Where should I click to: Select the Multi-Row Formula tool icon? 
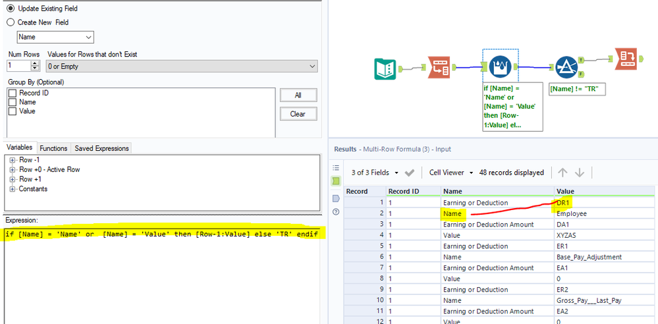tap(500, 67)
